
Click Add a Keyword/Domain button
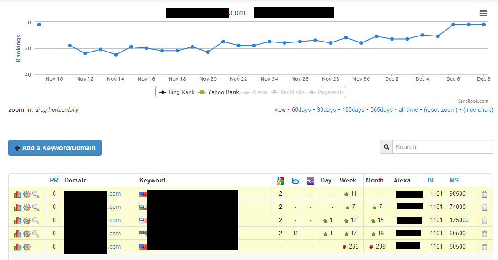coord(55,148)
